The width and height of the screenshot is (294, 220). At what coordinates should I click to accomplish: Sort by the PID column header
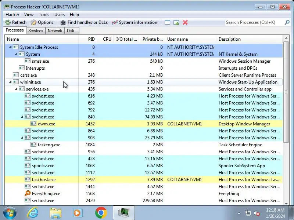(88, 39)
